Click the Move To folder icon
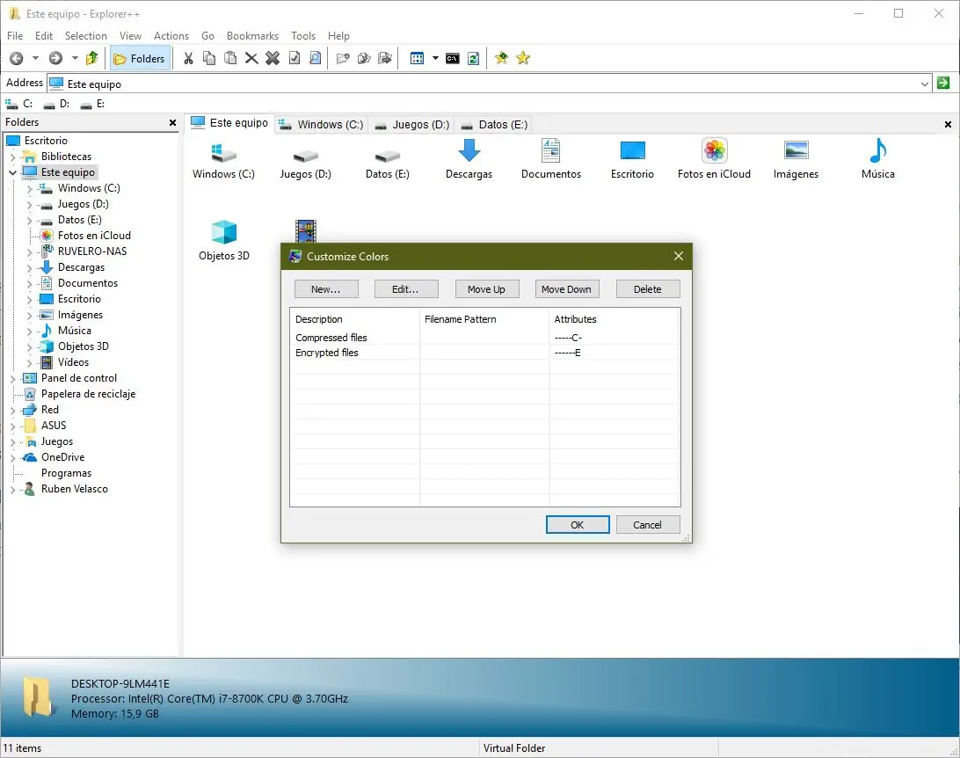 (x=384, y=58)
